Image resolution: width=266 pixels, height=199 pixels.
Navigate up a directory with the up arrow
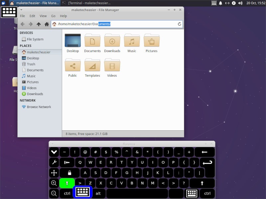tap(38, 24)
